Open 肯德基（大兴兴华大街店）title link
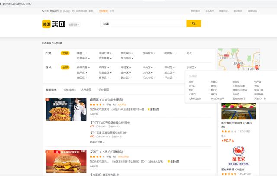 (x=106, y=100)
